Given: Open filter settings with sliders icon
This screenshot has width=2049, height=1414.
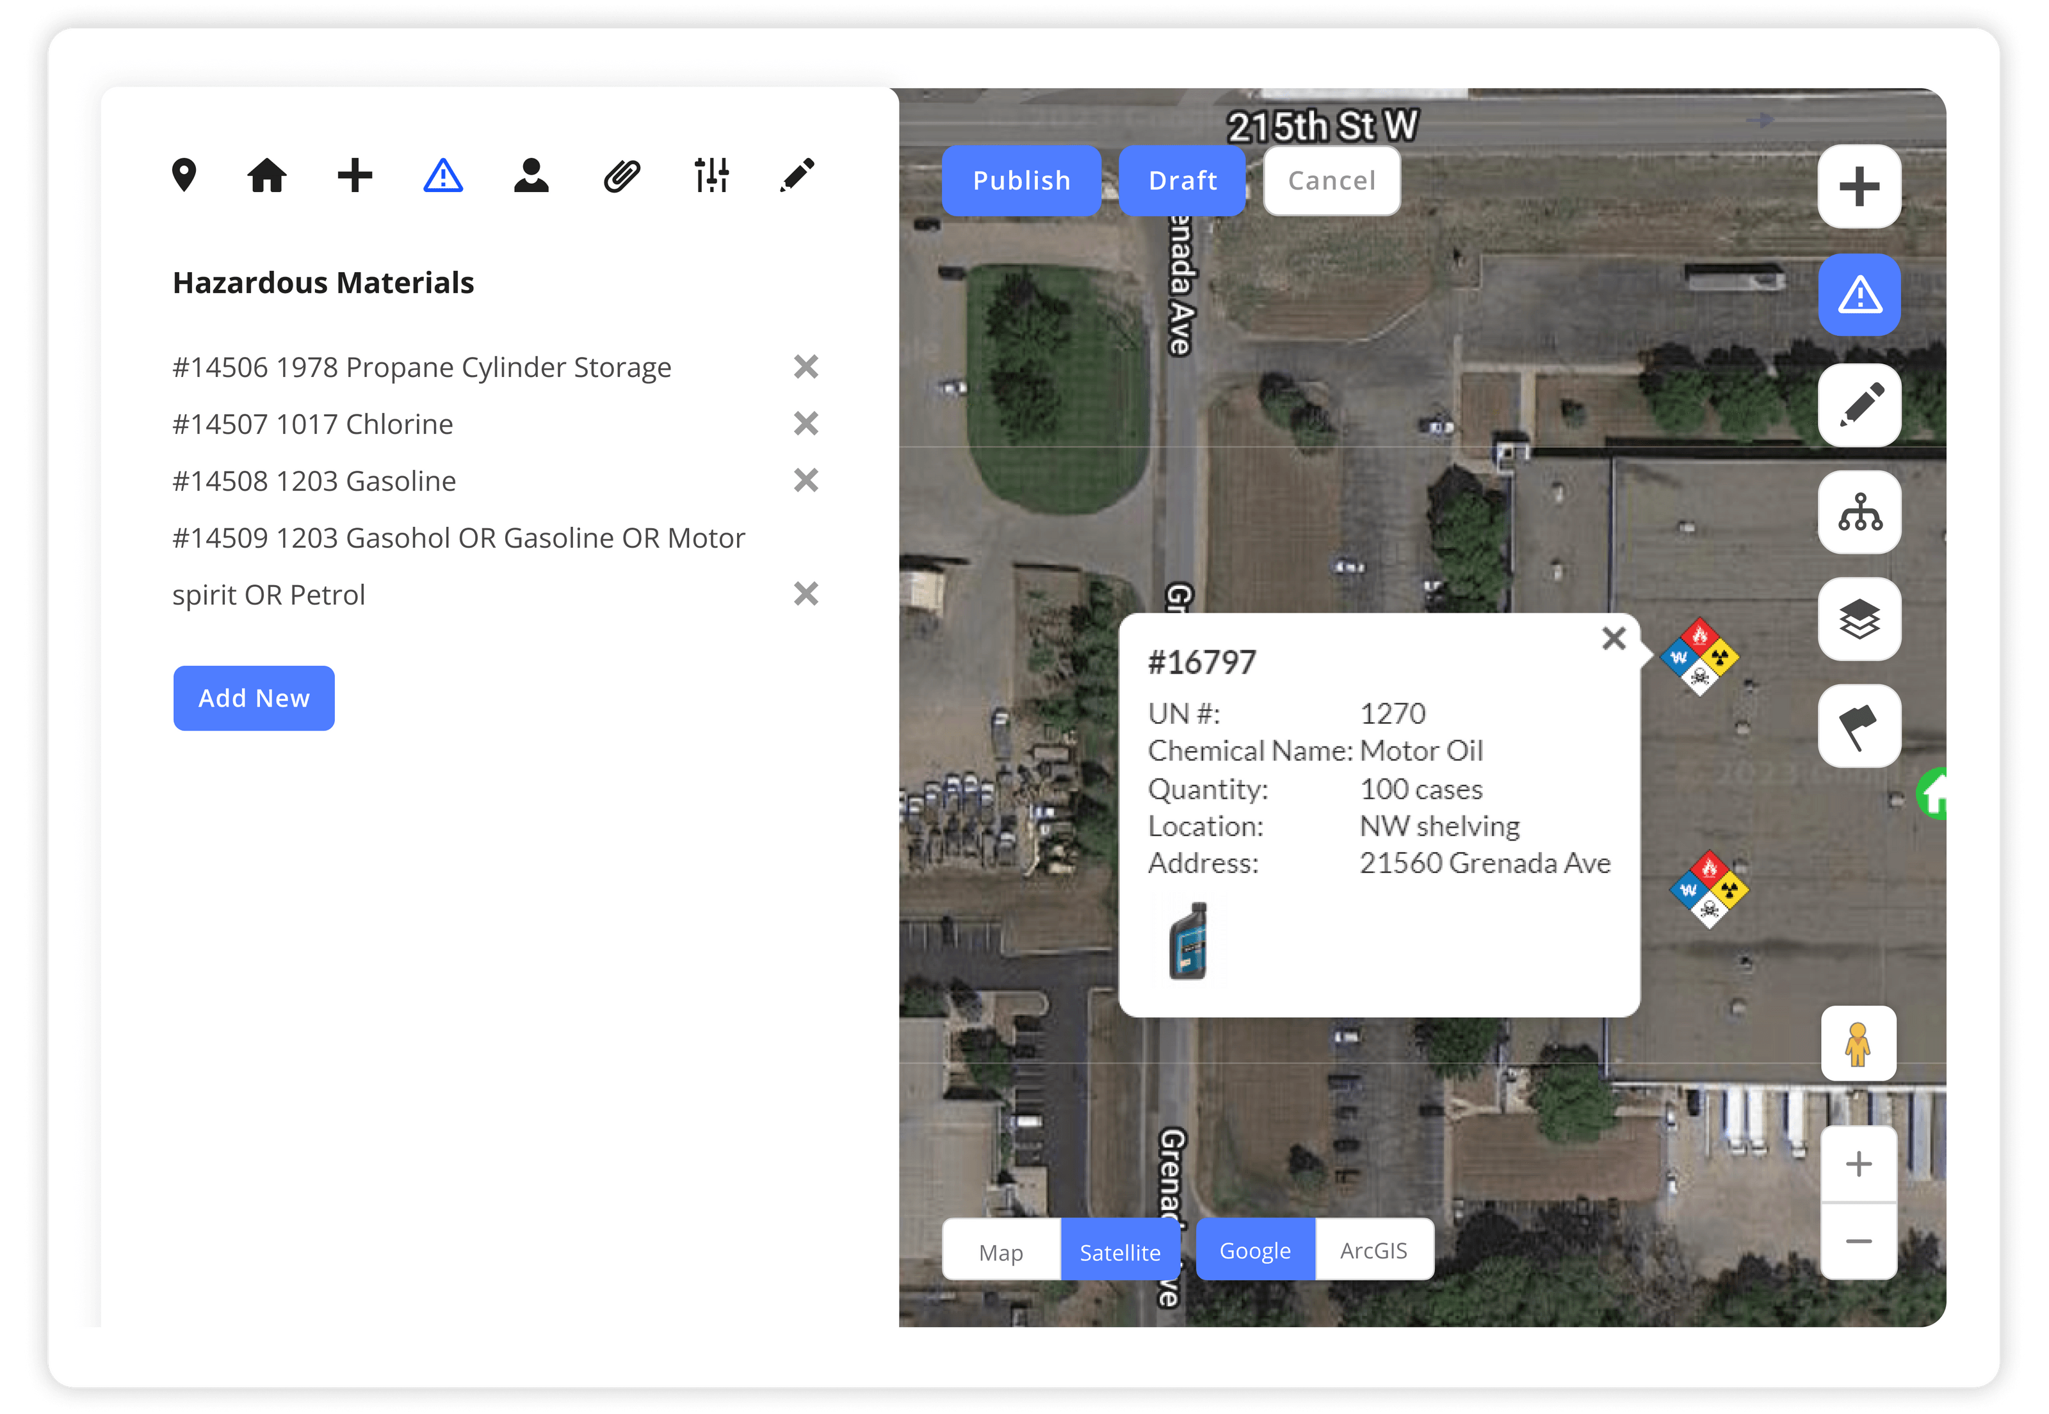Looking at the screenshot, I should 711,176.
